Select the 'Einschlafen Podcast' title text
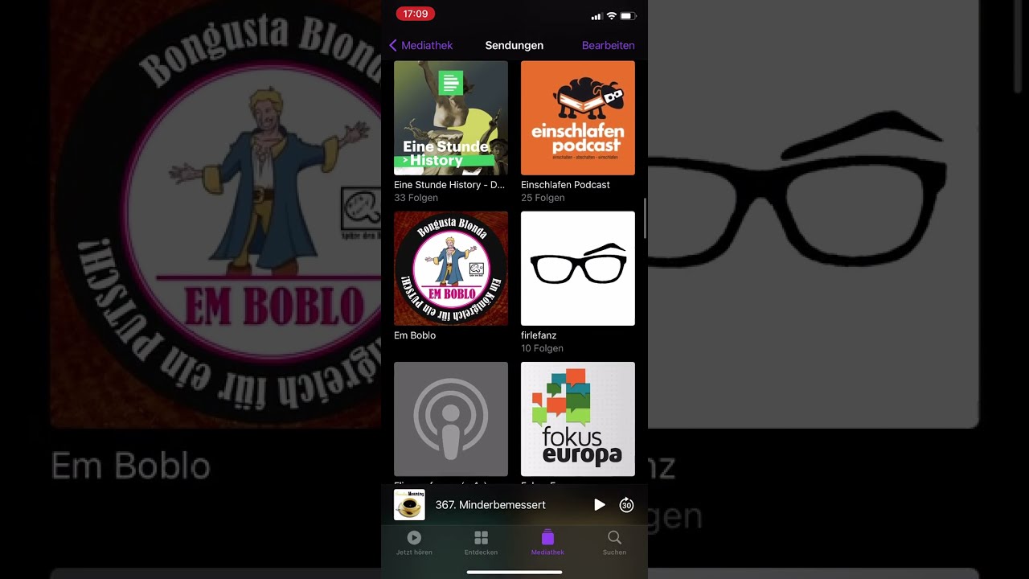This screenshot has height=579, width=1029. [565, 185]
